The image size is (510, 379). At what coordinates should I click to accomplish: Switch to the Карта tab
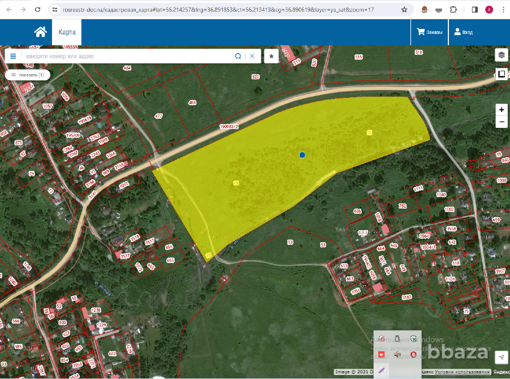(x=67, y=32)
